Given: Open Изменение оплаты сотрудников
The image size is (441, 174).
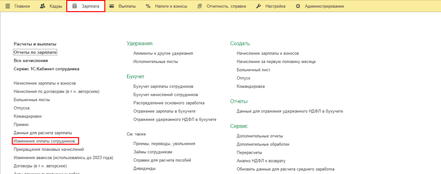Looking at the screenshot, I should coord(44,141).
